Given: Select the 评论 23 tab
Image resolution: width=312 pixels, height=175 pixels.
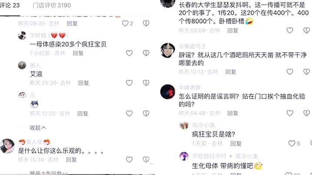Looking at the screenshot, I should tap(10, 5).
